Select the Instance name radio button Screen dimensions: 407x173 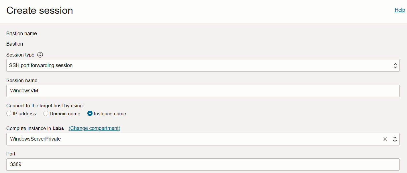tap(90, 113)
